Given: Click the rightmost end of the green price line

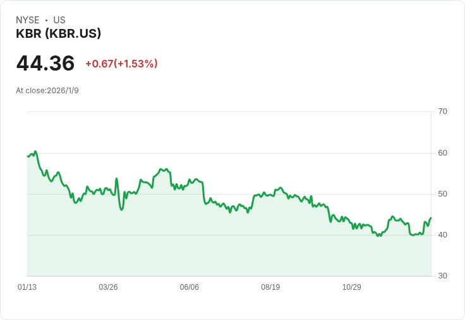Looking at the screenshot, I should point(430,218).
